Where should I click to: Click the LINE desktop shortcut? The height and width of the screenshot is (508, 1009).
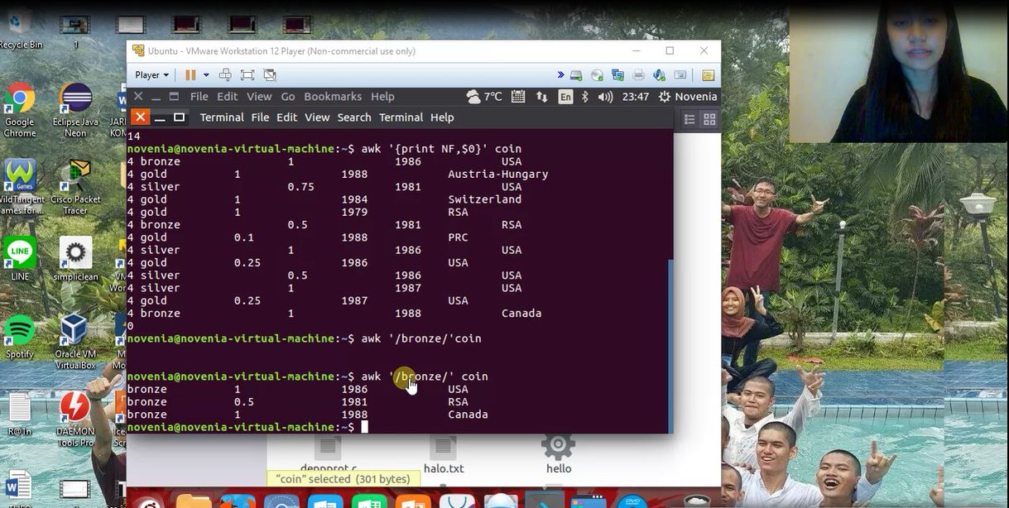[20, 260]
